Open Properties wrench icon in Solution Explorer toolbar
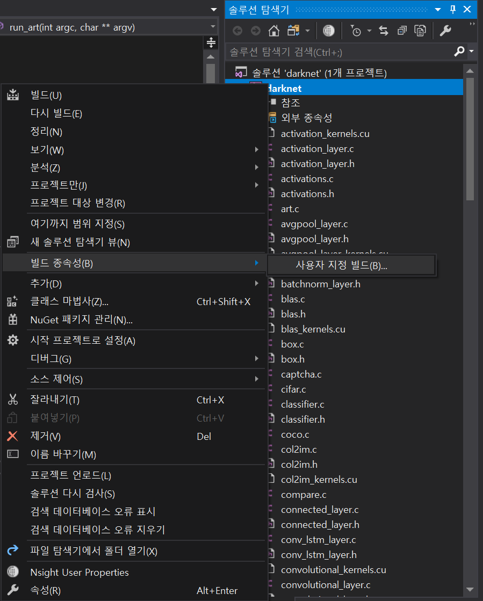The image size is (483, 601). pyautogui.click(x=445, y=31)
